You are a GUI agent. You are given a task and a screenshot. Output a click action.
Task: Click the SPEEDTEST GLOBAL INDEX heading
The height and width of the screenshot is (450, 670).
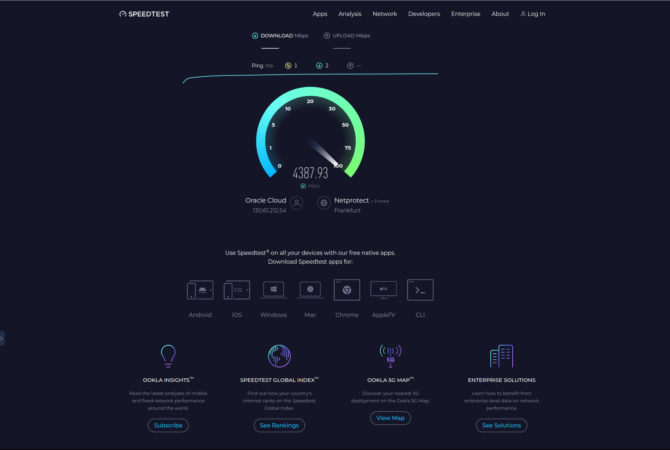coord(279,380)
